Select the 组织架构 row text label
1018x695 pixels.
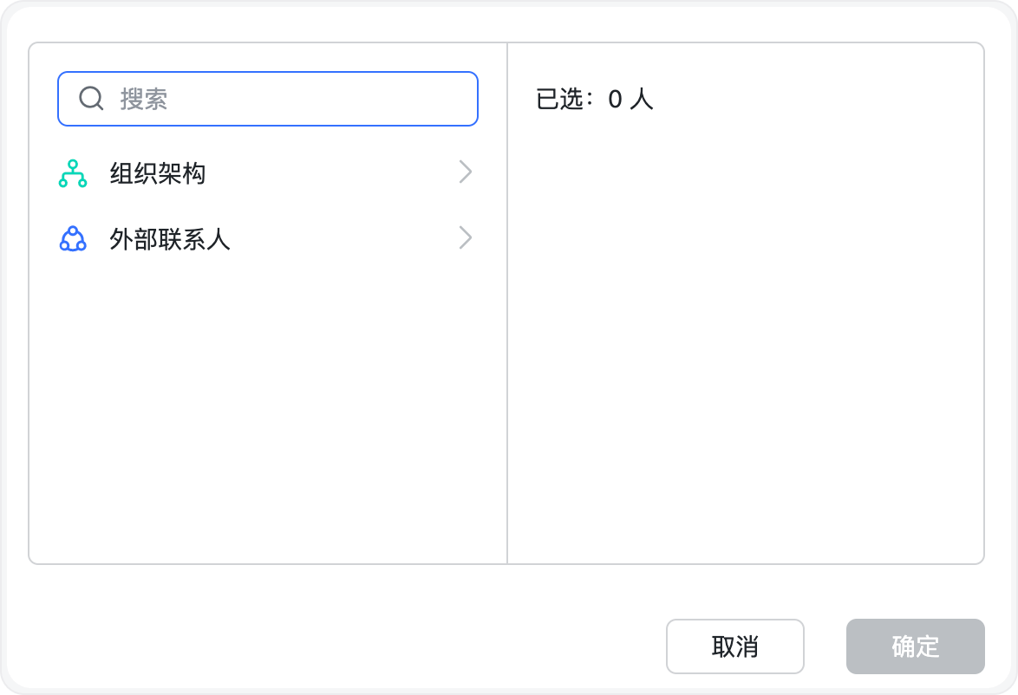[158, 173]
